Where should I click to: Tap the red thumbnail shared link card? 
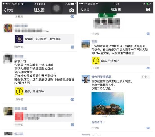pos(45,117)
